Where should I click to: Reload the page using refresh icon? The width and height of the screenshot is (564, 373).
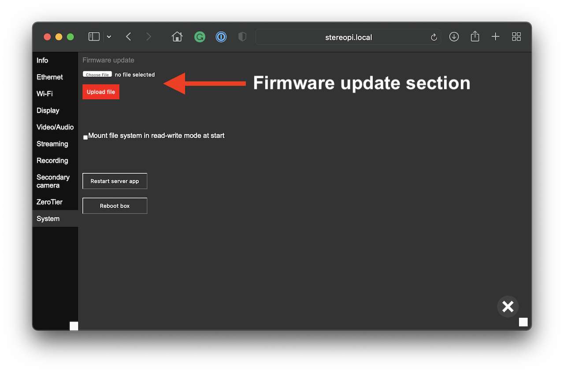(x=434, y=37)
